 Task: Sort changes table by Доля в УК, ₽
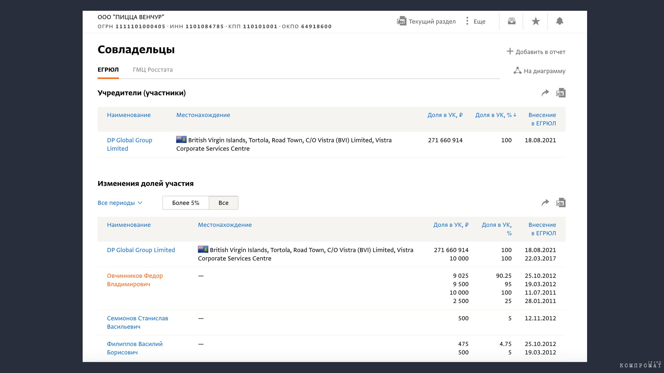(x=451, y=225)
